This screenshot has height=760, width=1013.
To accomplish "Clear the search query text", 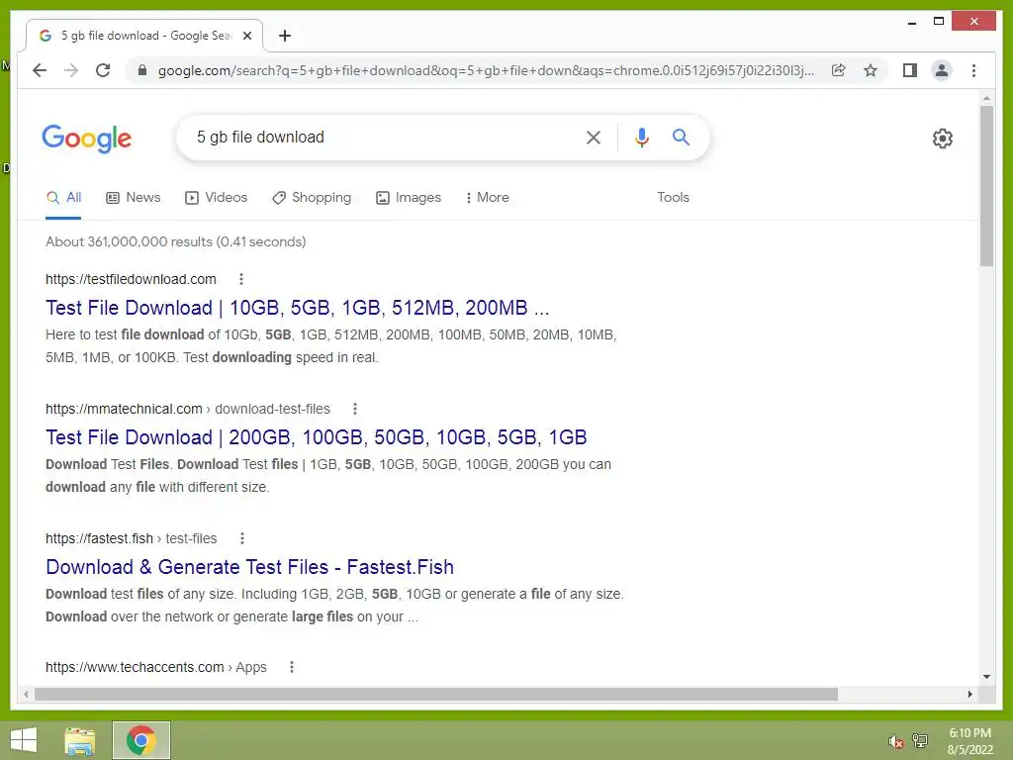I will tap(594, 137).
